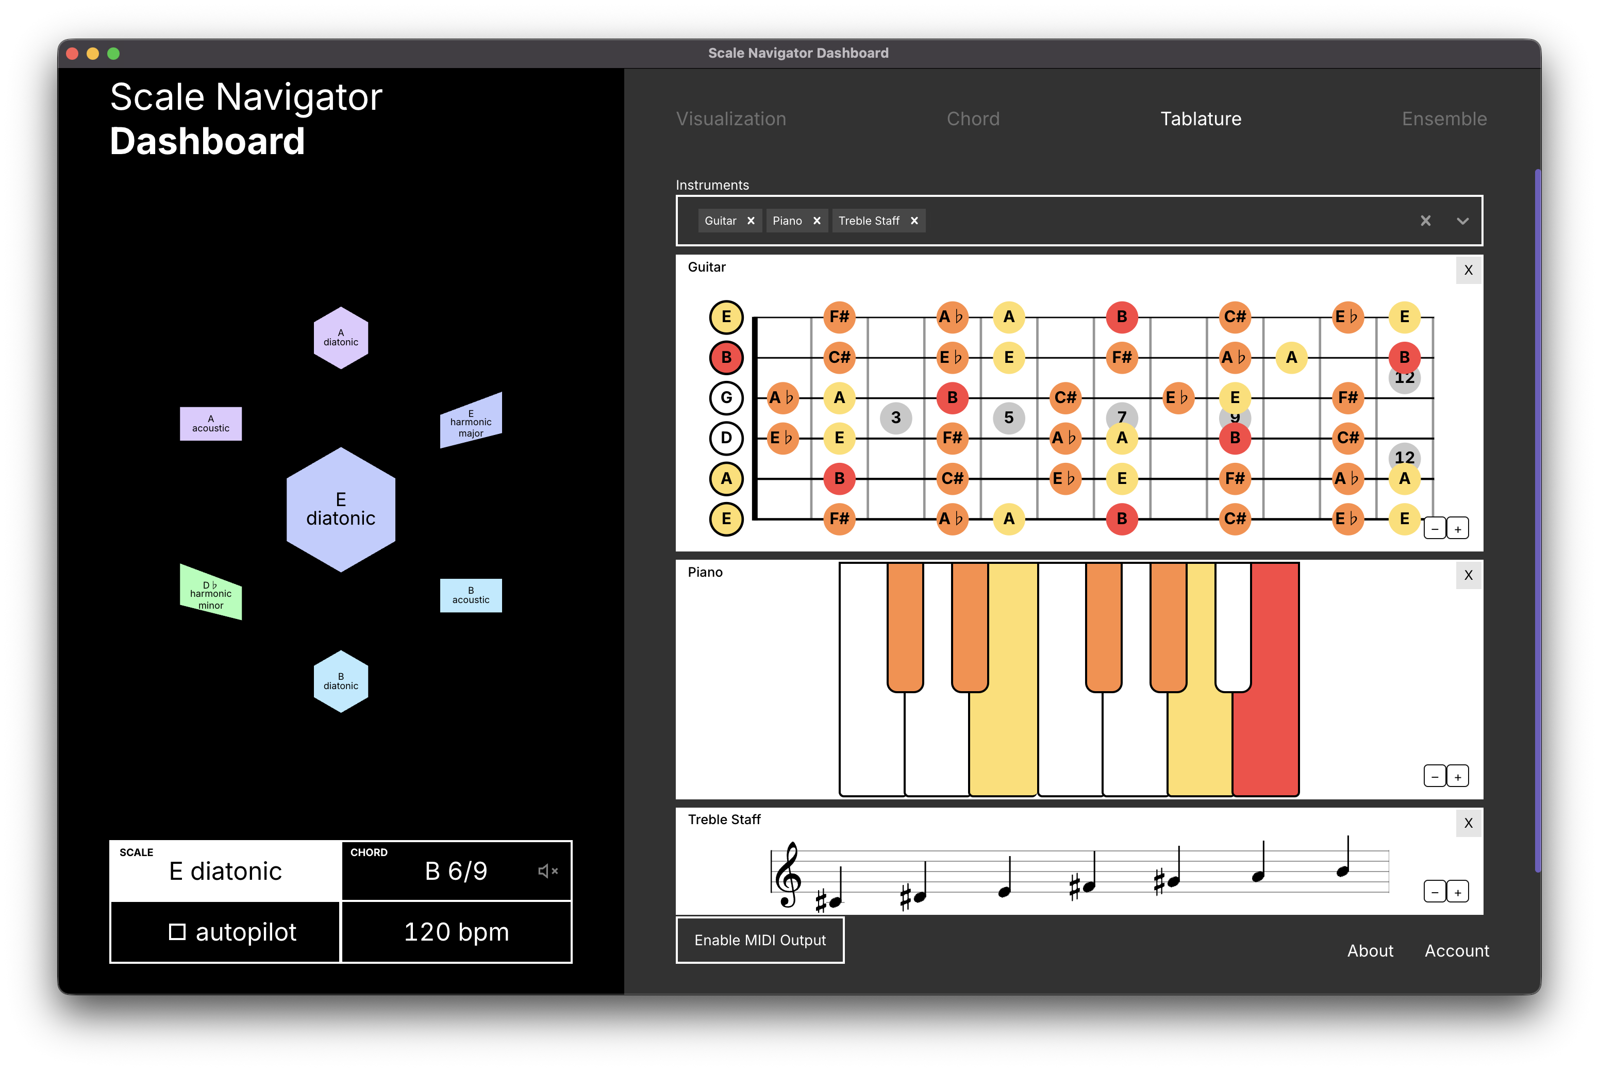Close the Guitar panel
Image resolution: width=1599 pixels, height=1071 pixels.
coord(1468,270)
